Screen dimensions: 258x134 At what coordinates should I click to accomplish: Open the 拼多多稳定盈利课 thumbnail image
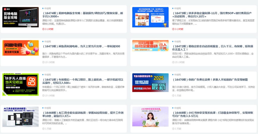coord(150,17)
